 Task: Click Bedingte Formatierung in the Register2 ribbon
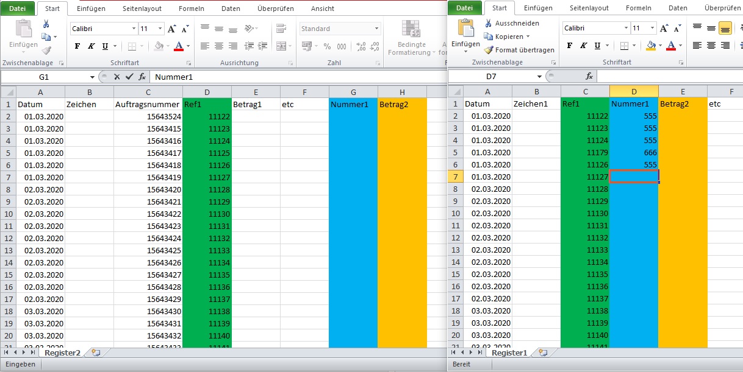pos(412,38)
